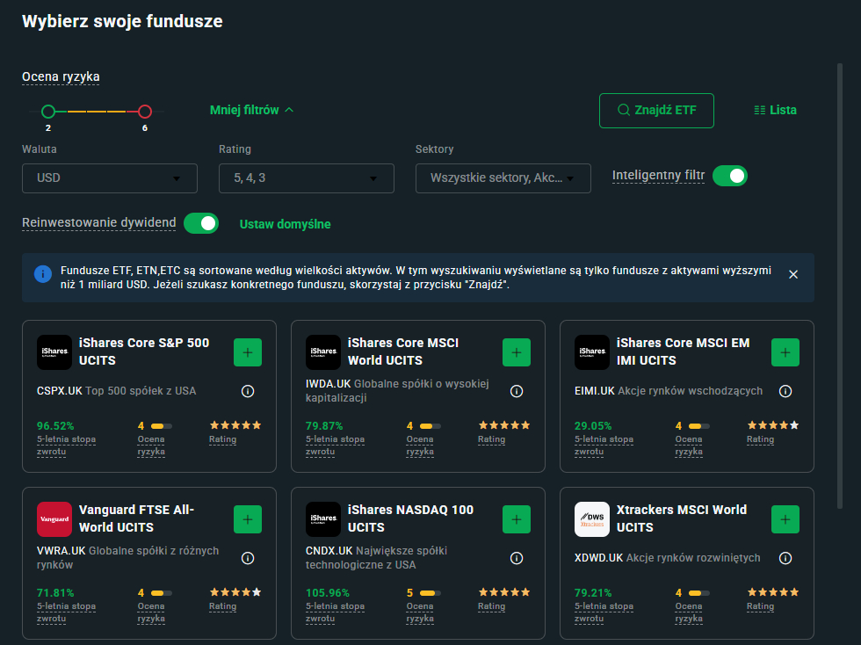
Task: Add iShares Core MSCI World fund plus icon
Action: coord(516,352)
